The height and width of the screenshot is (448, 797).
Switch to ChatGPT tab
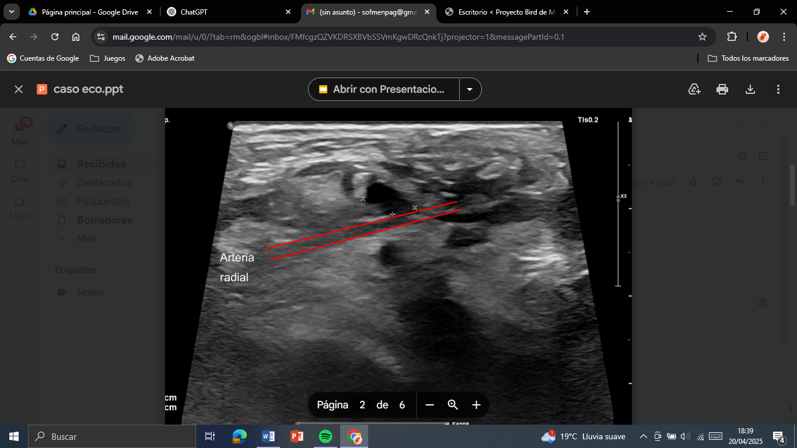[x=228, y=12]
